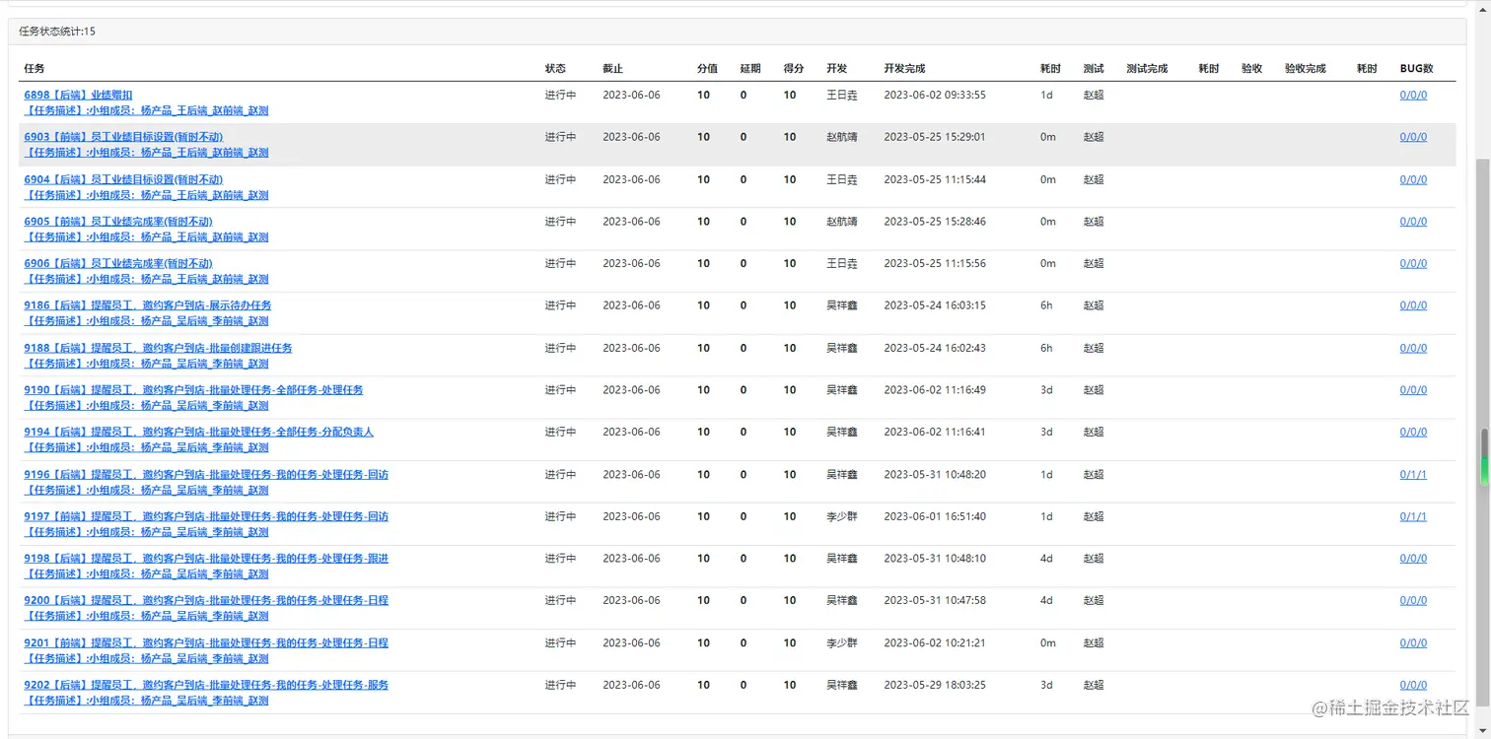Open task 9200【后端】处理任务-日程
The width and height of the screenshot is (1491, 739).
[x=206, y=601]
